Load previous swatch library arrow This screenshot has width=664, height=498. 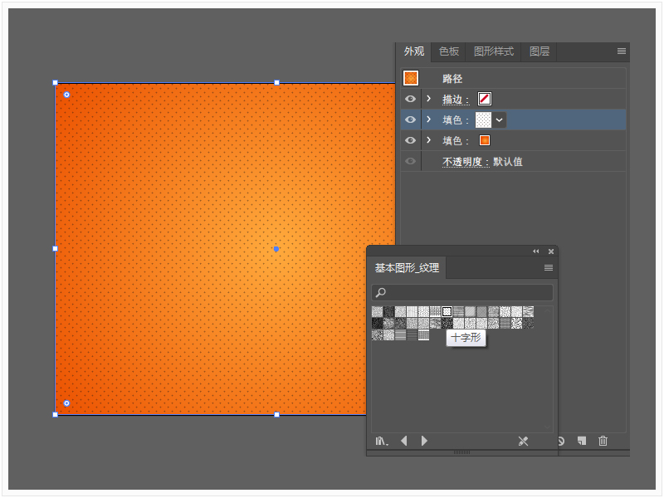(404, 441)
